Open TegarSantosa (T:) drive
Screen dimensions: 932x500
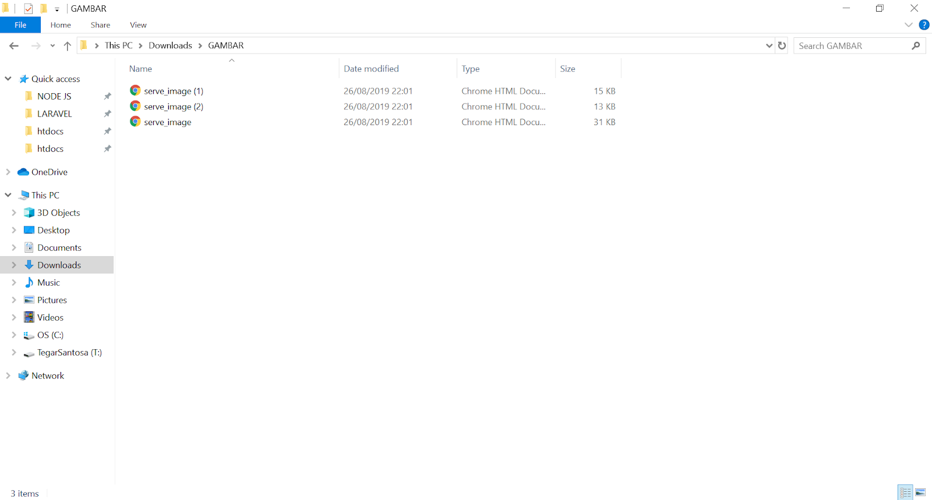click(x=69, y=353)
